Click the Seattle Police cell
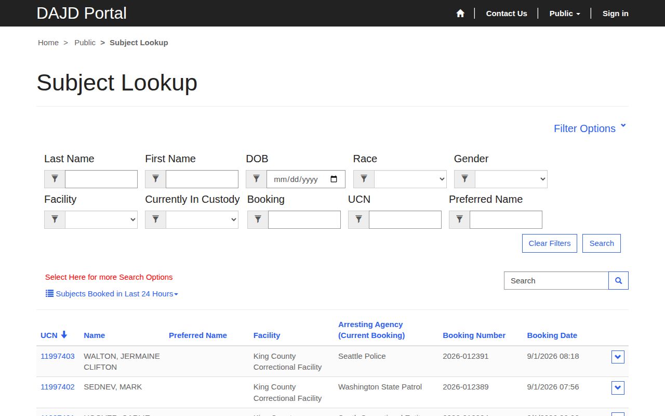Image resolution: width=665 pixels, height=416 pixels. pyautogui.click(x=362, y=356)
